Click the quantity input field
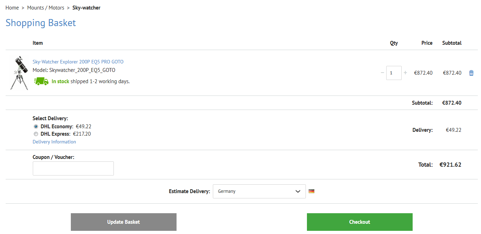This screenshot has height=234, width=481. 394,73
